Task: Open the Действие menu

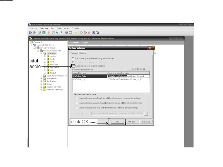Action: [44, 28]
